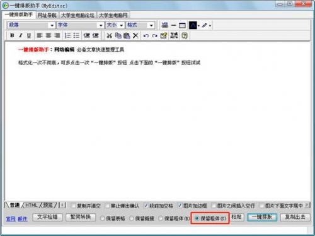
Task: Open the help question mark icon
Action: (185, 35)
